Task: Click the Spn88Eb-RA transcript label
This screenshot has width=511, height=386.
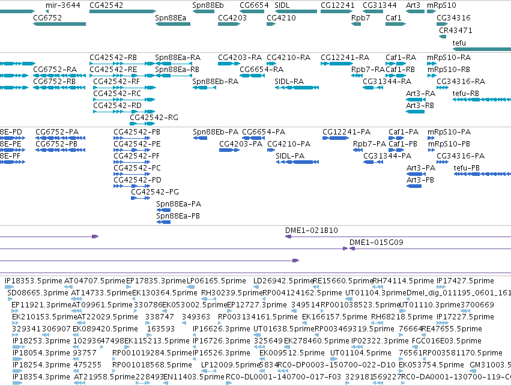Action: click(216, 82)
